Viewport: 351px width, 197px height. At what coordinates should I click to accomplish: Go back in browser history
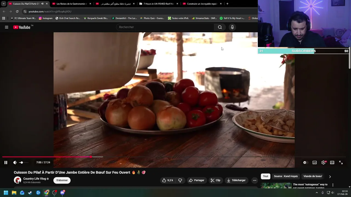[4, 11]
